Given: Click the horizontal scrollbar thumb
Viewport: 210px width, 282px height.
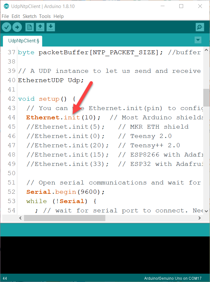Looking at the screenshot, I should point(65,218).
